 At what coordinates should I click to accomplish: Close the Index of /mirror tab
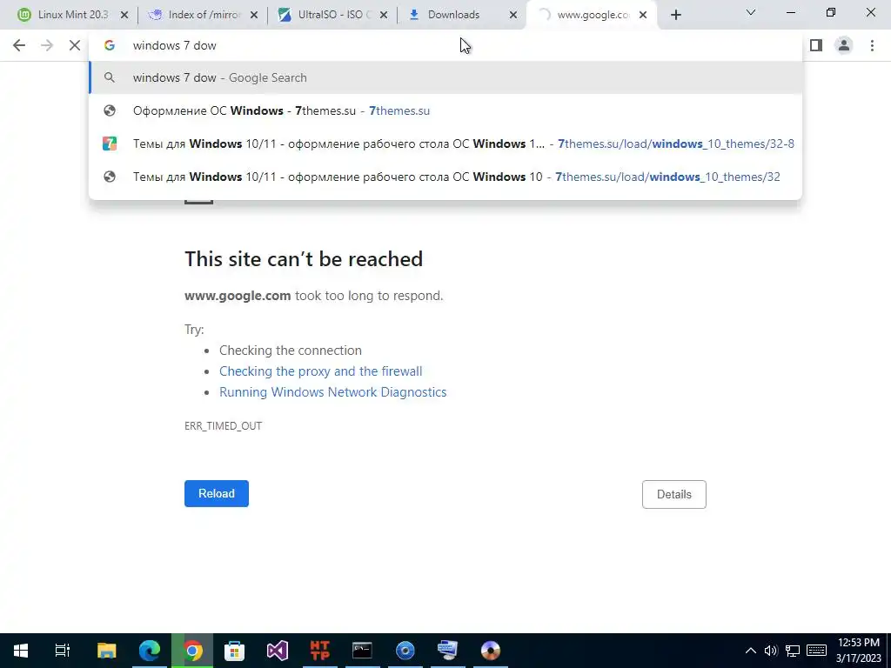254,16
